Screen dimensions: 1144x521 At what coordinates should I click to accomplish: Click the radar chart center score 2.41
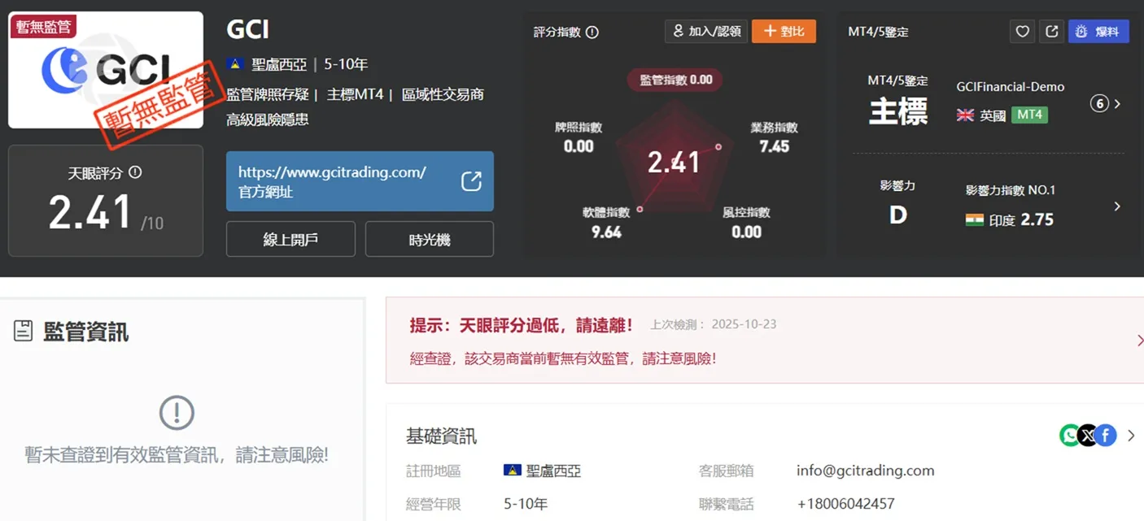(674, 163)
